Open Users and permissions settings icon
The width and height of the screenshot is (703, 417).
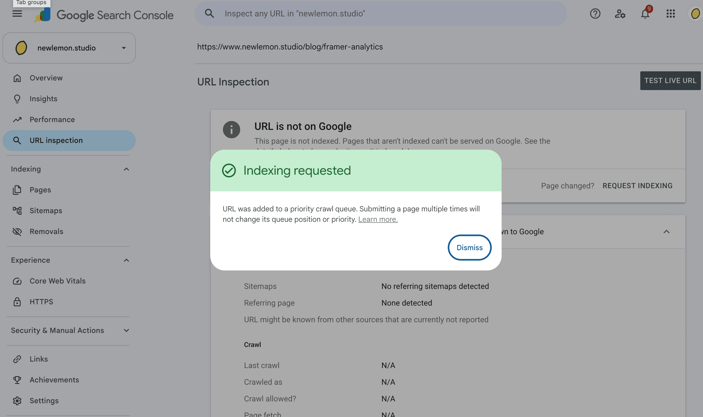pyautogui.click(x=620, y=14)
